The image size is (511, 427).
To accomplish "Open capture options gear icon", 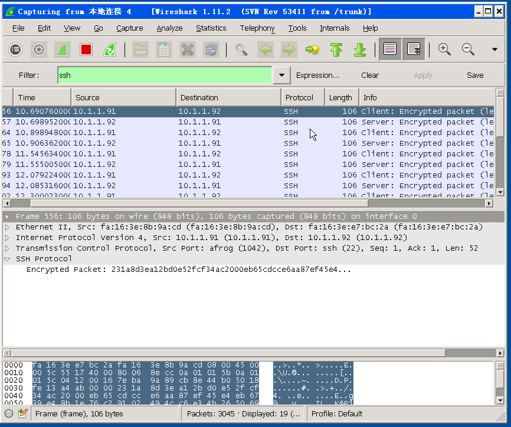I will [x=39, y=50].
